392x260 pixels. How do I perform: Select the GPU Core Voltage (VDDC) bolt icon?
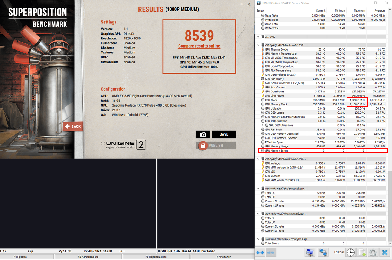tap(263, 75)
